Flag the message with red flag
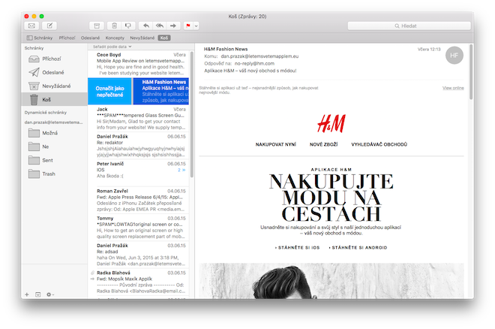The width and height of the screenshot is (495, 329). [x=188, y=26]
